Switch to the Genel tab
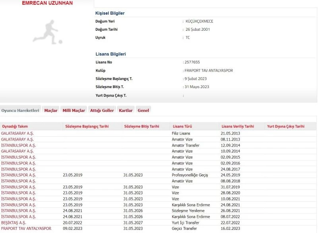Screen dimensions: 318x233 coord(143,110)
